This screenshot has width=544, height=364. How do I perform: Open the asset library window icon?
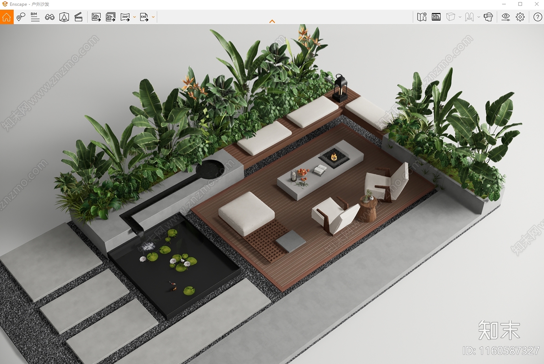(x=436, y=17)
